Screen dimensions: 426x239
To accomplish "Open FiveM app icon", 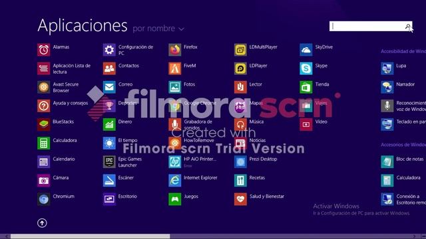I will click(174, 68).
